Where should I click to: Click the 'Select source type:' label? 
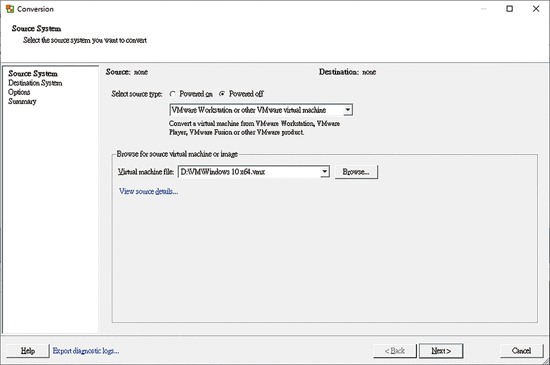coord(137,94)
